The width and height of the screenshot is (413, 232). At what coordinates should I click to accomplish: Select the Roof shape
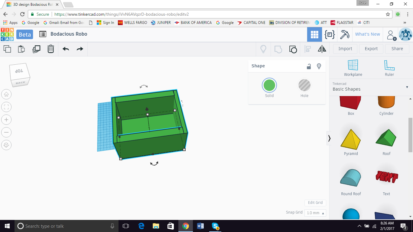click(386, 142)
